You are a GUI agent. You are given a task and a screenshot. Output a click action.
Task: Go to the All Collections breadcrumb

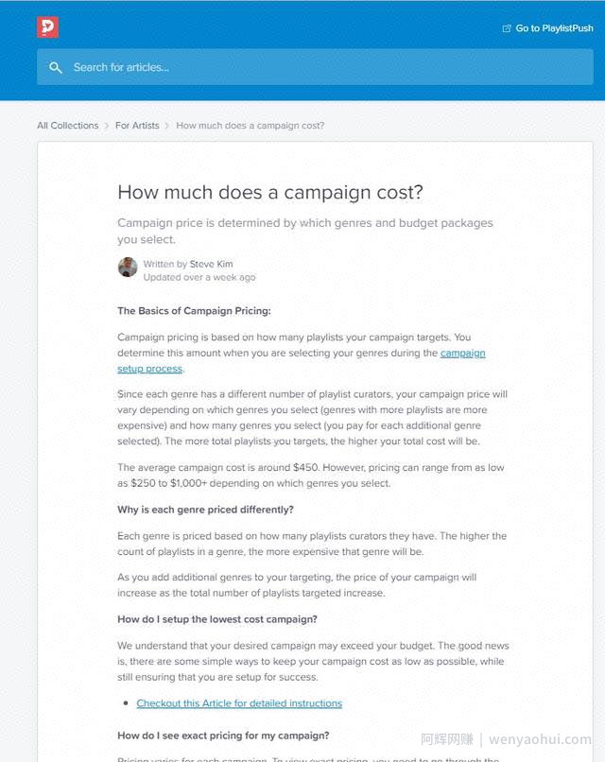tap(67, 126)
